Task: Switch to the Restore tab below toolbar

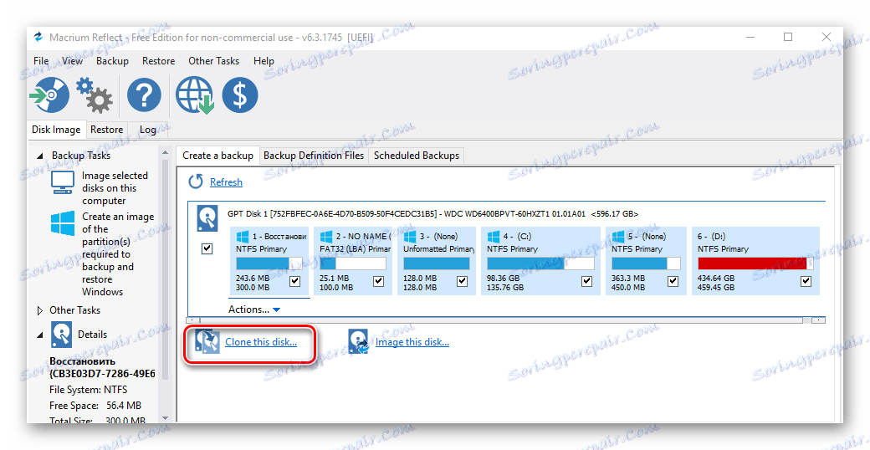Action: 106,130
